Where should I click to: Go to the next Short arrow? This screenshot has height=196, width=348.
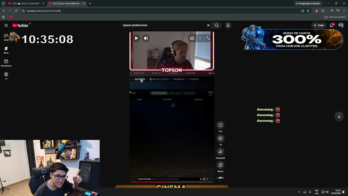tap(339, 117)
